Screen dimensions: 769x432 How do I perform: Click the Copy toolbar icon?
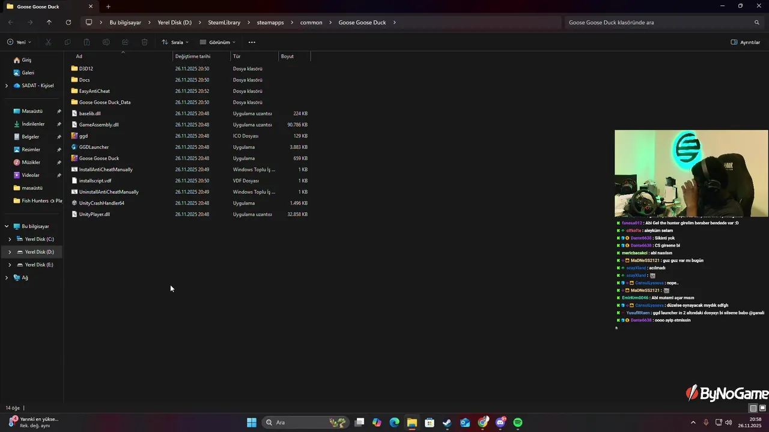coord(67,42)
